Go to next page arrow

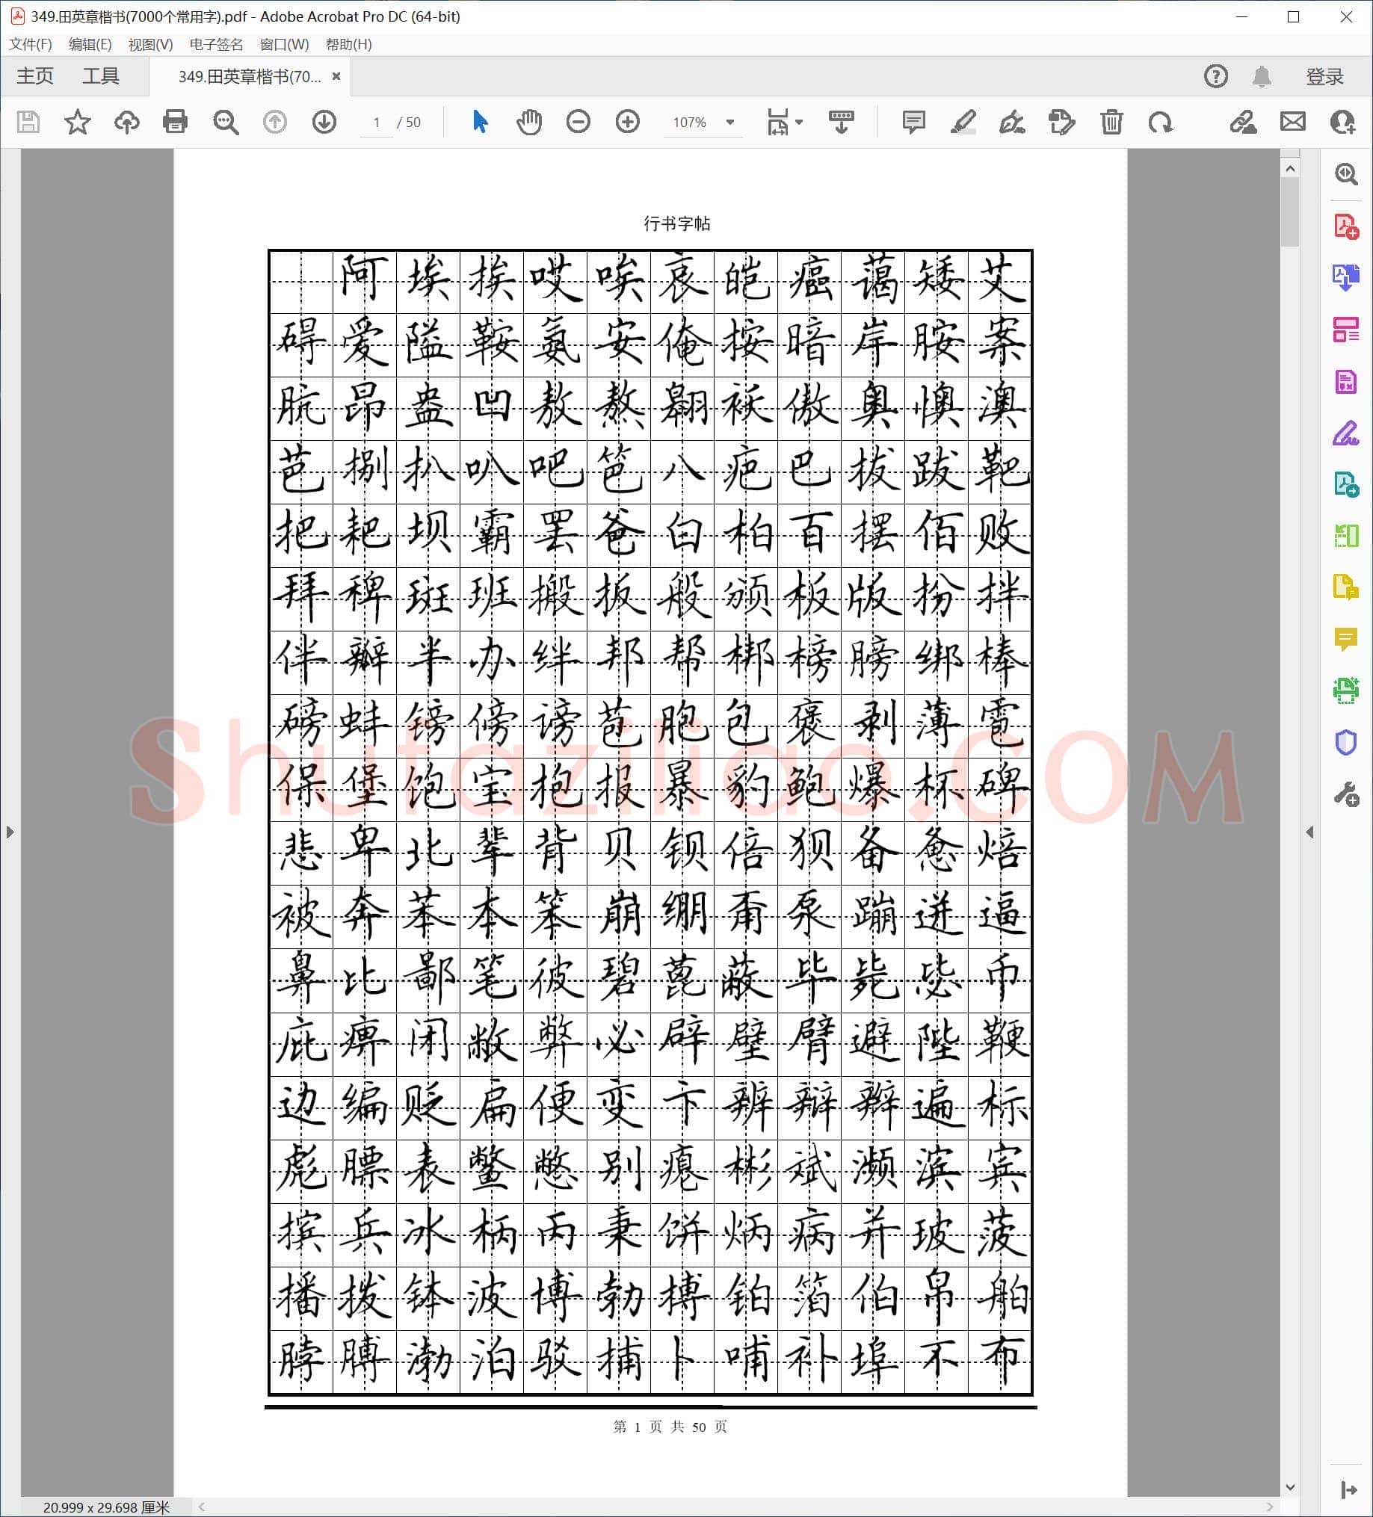click(x=324, y=122)
